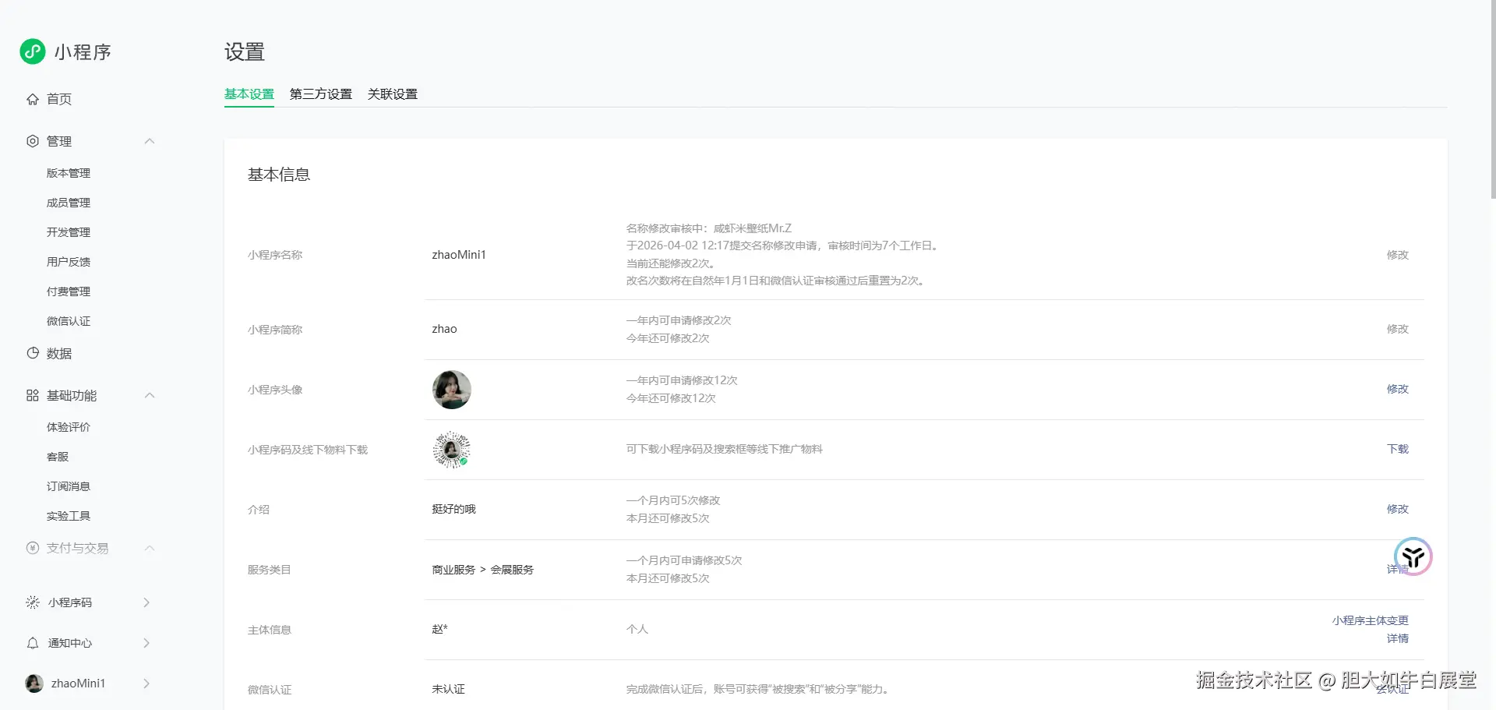Click the 微信认证 row label in the table

tap(270, 690)
